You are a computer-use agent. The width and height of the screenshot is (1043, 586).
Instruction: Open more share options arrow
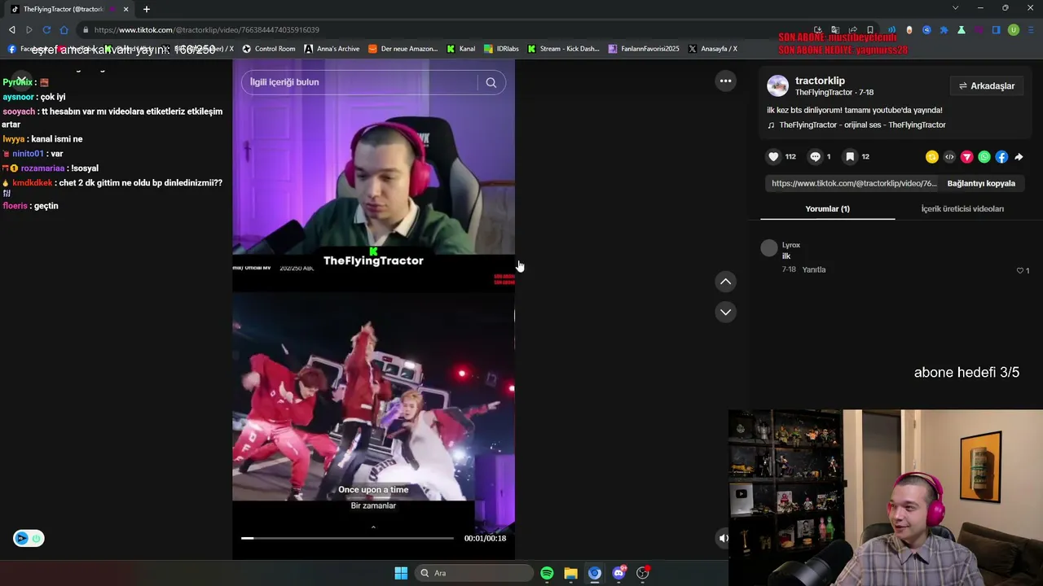coord(1019,157)
